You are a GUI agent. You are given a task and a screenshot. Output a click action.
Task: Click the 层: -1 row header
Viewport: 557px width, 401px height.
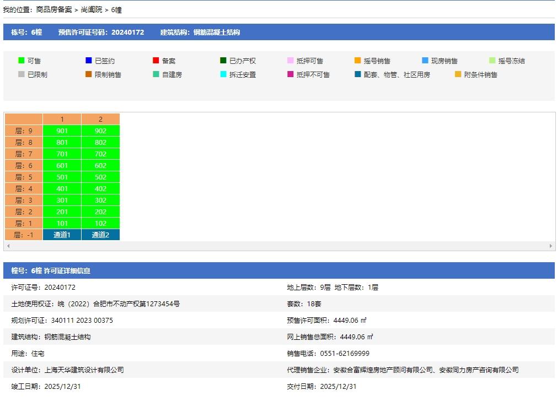coord(24,235)
